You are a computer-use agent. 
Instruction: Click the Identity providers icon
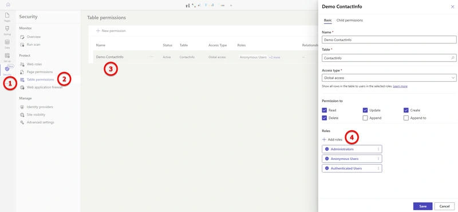pos(22,107)
